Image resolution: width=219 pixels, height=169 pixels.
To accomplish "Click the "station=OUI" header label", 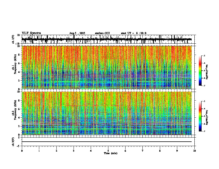I will click(x=102, y=33).
